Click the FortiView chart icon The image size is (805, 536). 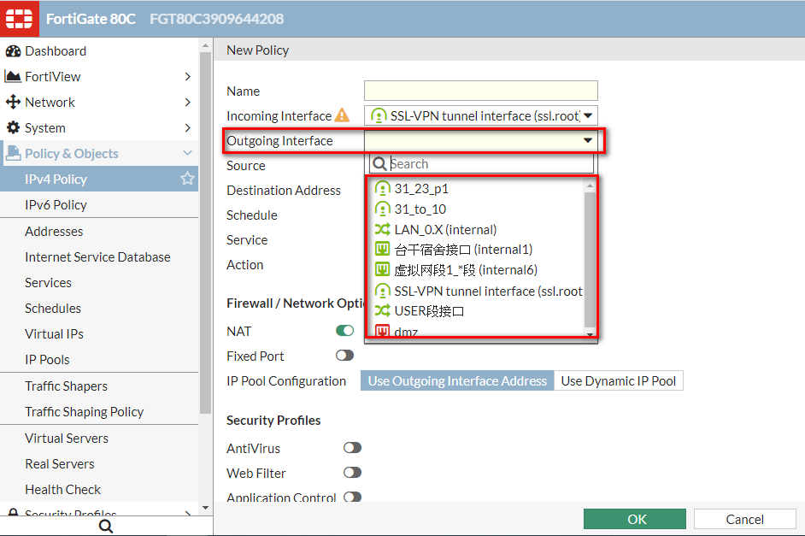pos(13,76)
